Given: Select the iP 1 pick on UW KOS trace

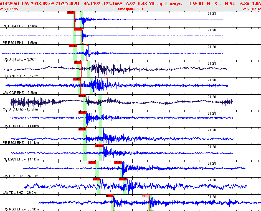Looking at the screenshot, I should (110, 196).
